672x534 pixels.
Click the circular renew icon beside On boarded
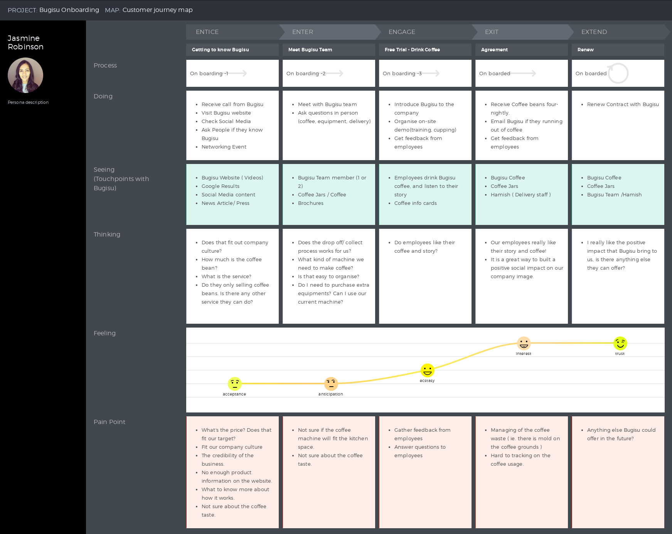618,73
